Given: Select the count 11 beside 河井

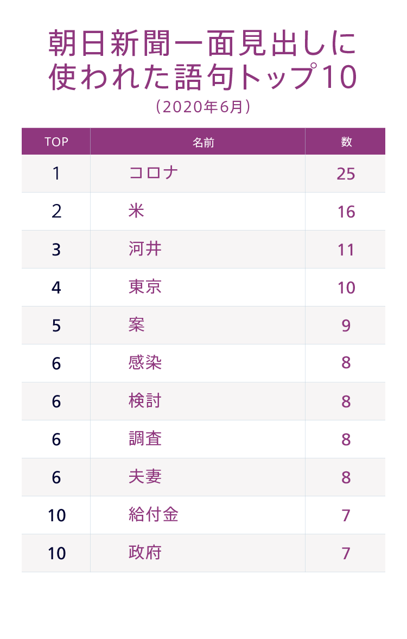Looking at the screenshot, I should coord(346,250).
